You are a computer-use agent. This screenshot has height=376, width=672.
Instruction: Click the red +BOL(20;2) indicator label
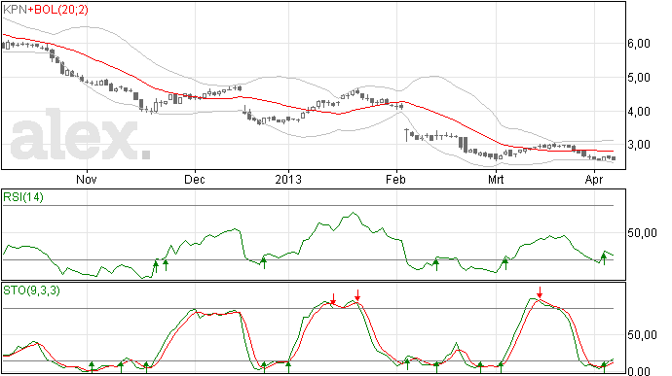[58, 10]
